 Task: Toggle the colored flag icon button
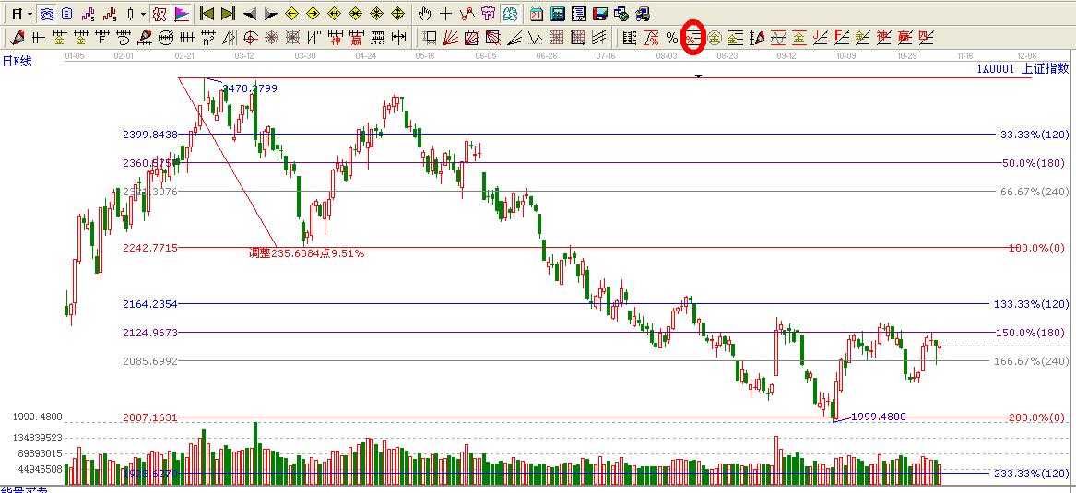tap(182, 14)
